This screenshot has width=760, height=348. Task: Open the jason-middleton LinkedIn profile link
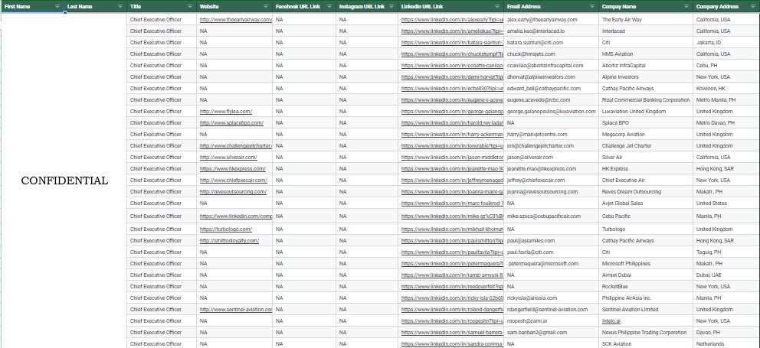coord(452,158)
